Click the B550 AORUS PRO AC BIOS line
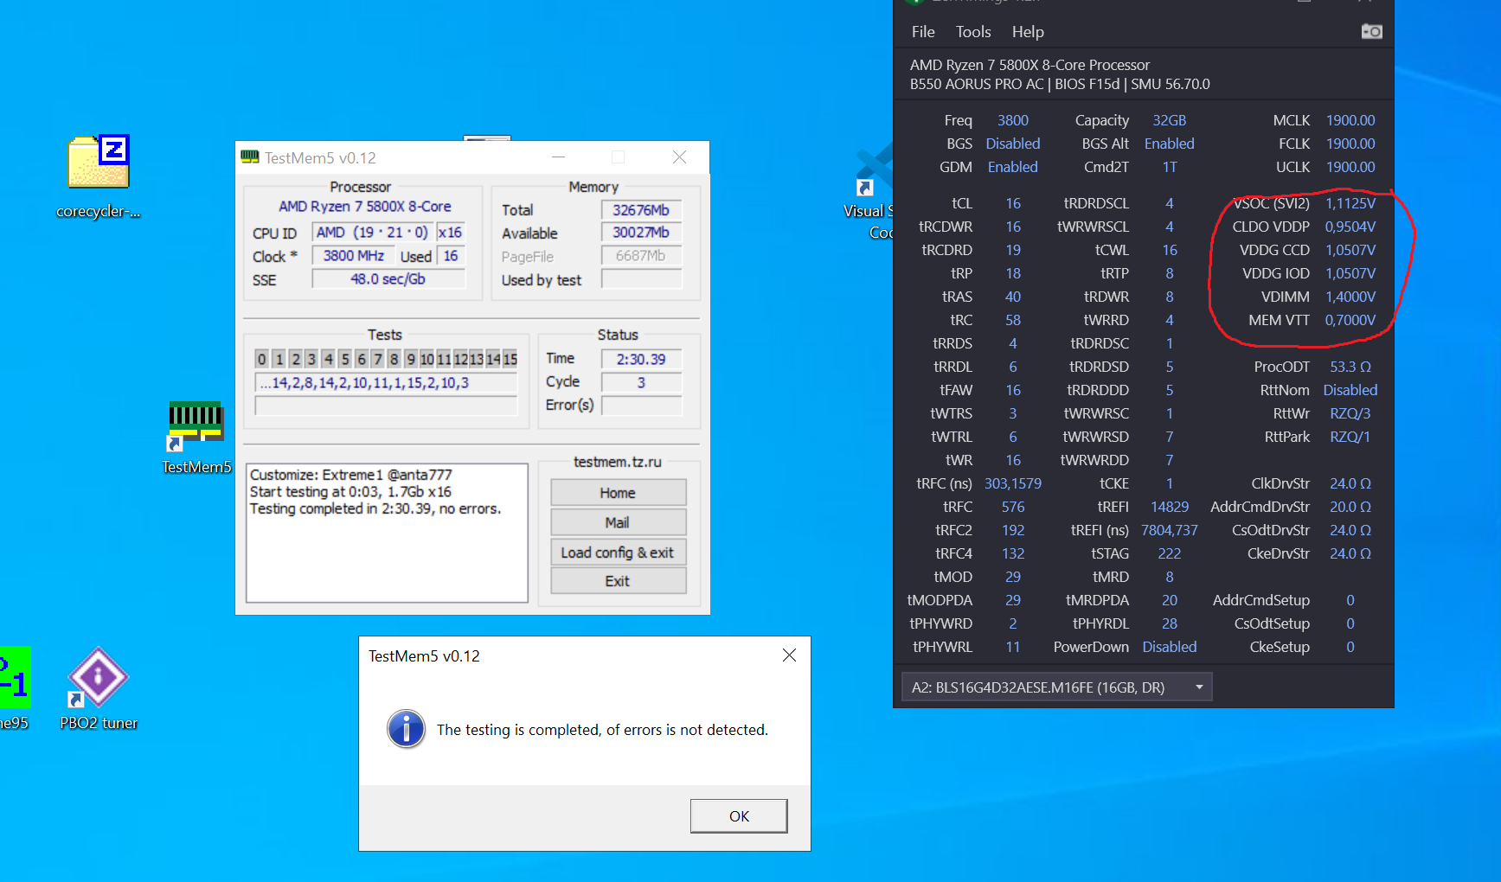Screen dimensions: 1501x882 [1060, 84]
